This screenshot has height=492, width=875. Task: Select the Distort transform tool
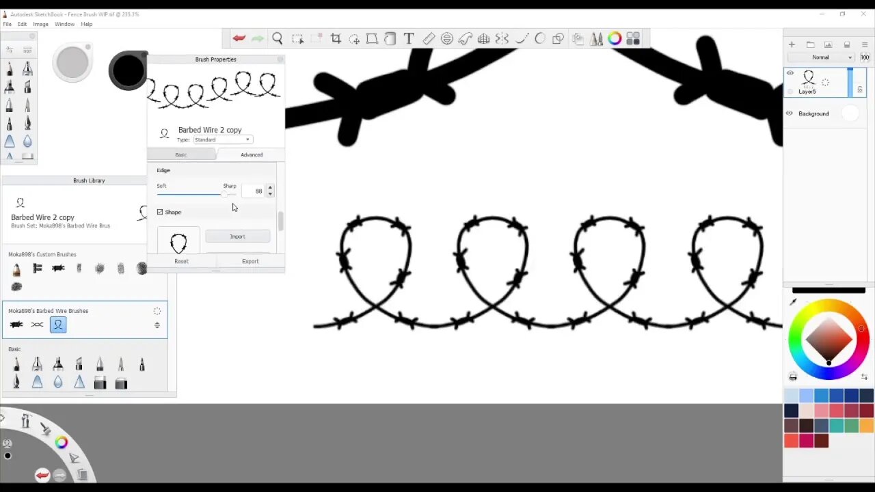tap(372, 38)
